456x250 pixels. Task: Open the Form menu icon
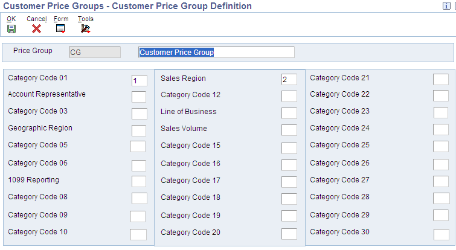[60, 29]
